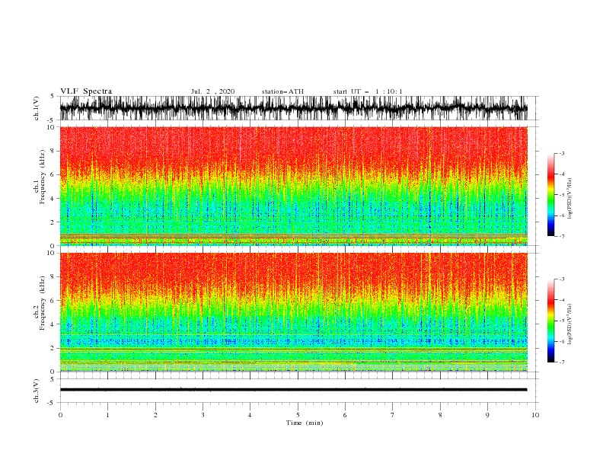Click the color scale bar beside ch.1 spectrogram
The image size is (603, 466).
[550, 195]
